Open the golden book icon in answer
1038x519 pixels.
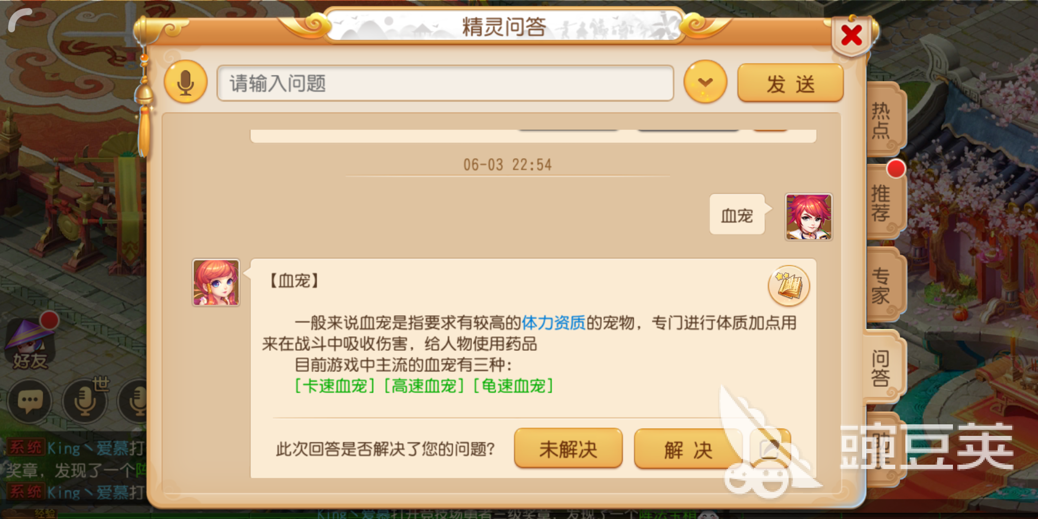[x=789, y=286]
